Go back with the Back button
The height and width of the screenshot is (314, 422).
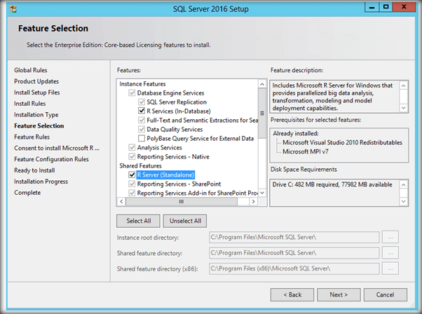292,295
